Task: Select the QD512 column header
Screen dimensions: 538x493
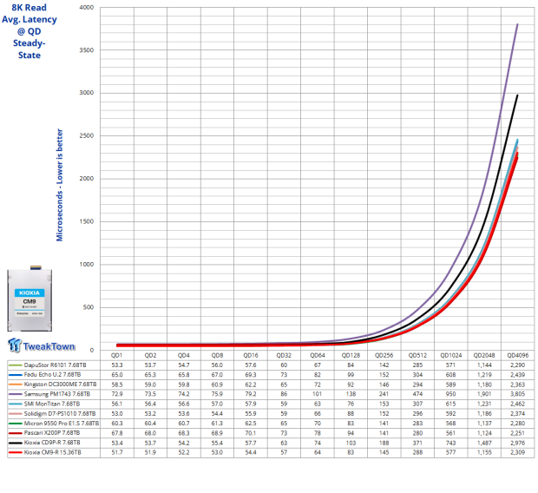Action: pyautogui.click(x=417, y=355)
